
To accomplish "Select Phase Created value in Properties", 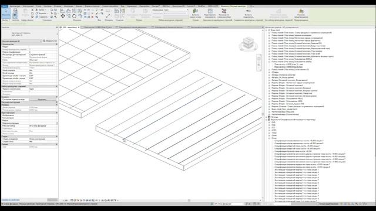I will [x=43, y=139].
